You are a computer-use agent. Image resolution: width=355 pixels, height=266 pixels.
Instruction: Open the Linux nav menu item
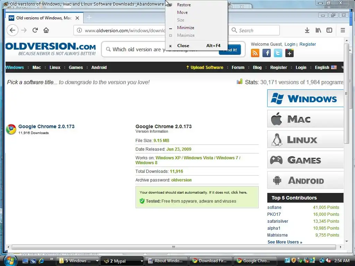point(55,68)
